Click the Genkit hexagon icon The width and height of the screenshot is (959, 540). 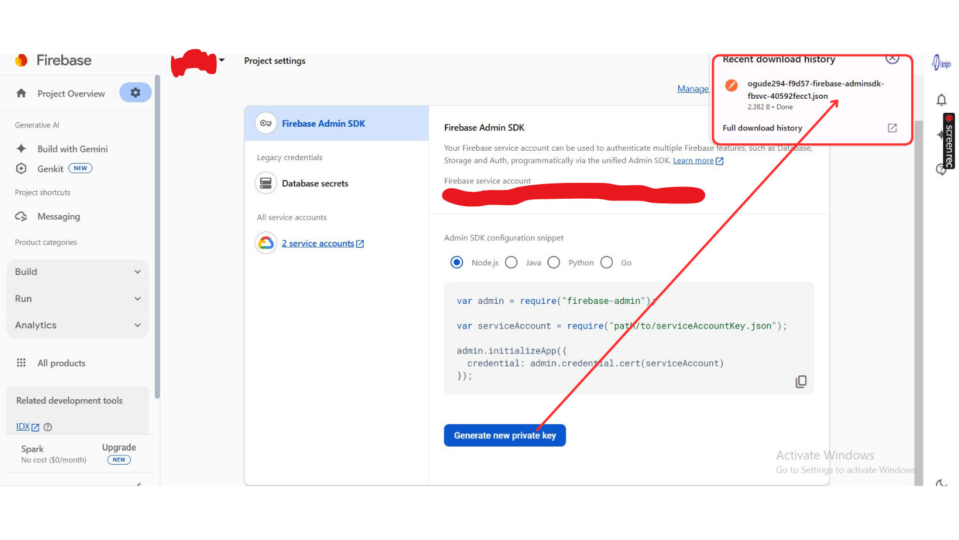tap(22, 168)
